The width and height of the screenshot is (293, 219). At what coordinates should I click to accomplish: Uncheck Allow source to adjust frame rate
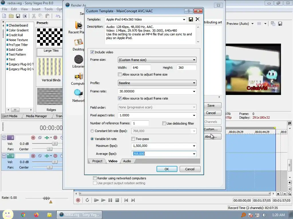(120, 98)
